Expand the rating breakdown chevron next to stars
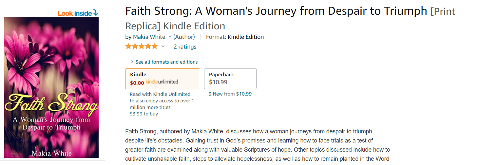The width and height of the screenshot is (478, 165). [x=163, y=46]
